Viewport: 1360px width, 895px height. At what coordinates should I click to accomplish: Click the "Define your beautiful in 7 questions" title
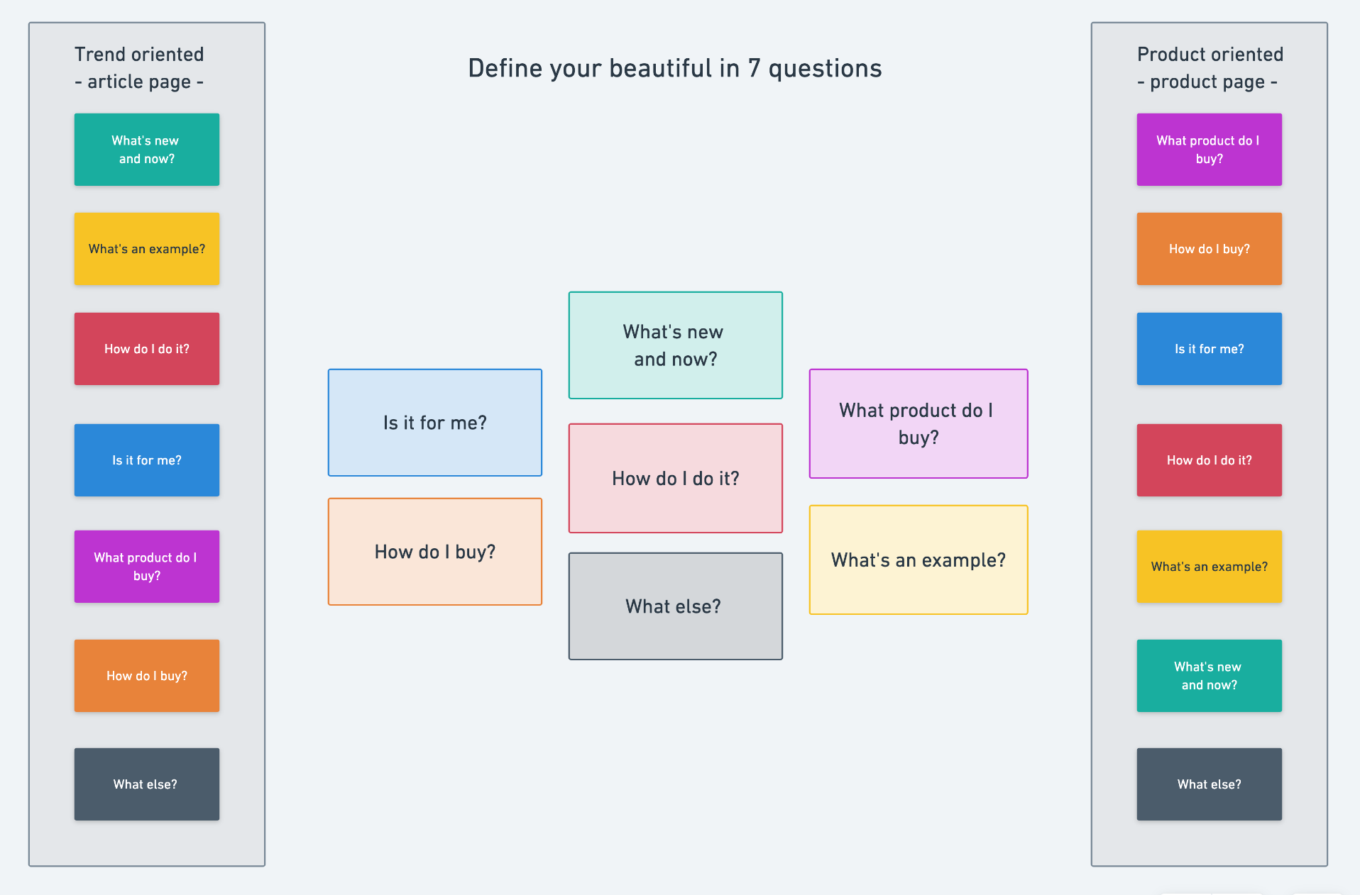(x=675, y=69)
